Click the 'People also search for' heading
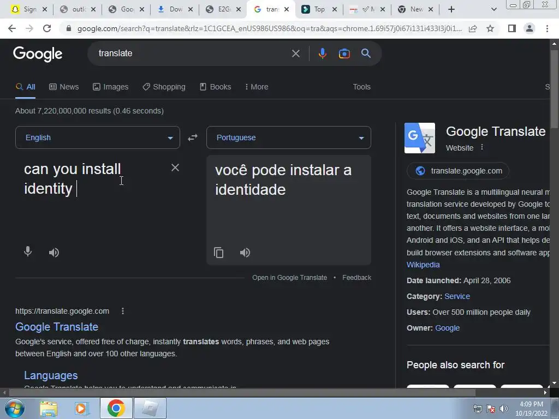 (455, 365)
